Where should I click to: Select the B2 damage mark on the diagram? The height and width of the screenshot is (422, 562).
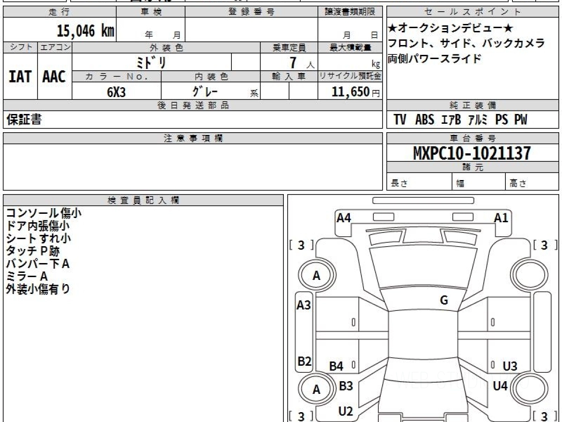[x=304, y=362]
